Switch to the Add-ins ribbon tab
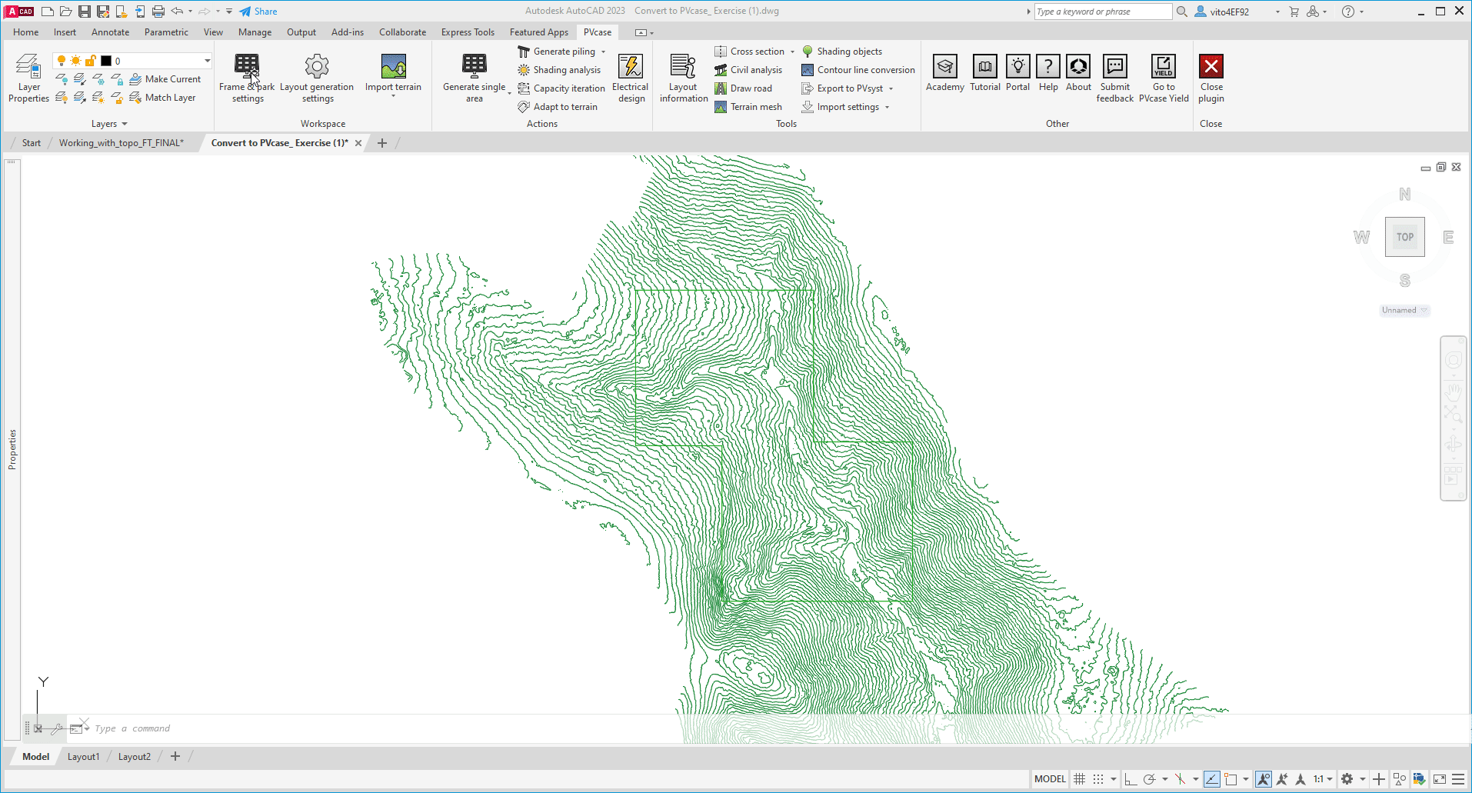Viewport: 1472px width, 793px height. click(x=347, y=32)
